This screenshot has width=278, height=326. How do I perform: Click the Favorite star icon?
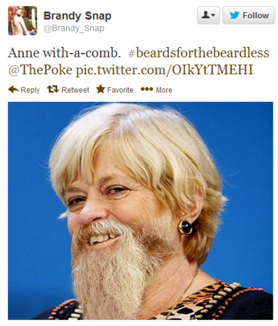point(100,89)
